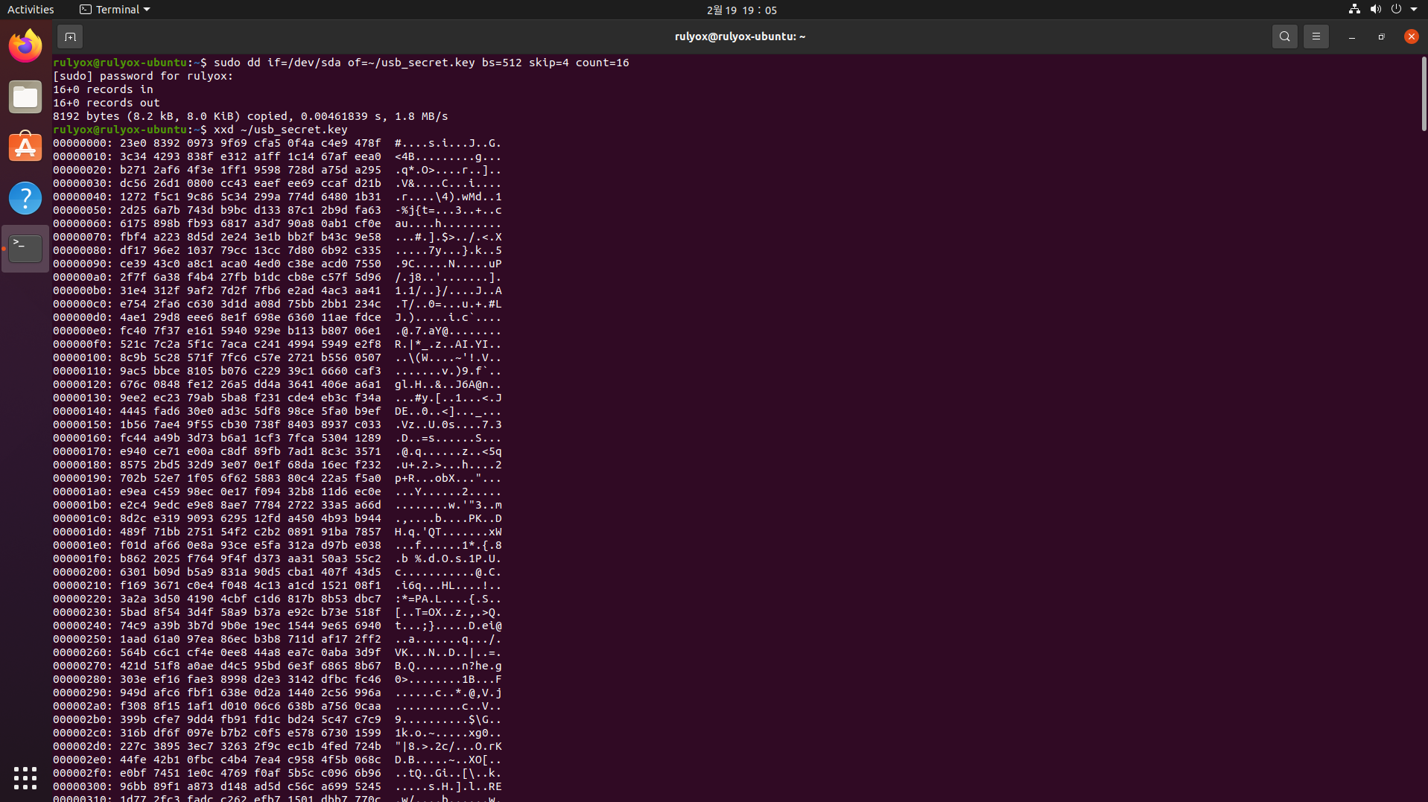Screen dimensions: 1428x802
Task: Click hex offset 00000200:
Action: [83, 572]
